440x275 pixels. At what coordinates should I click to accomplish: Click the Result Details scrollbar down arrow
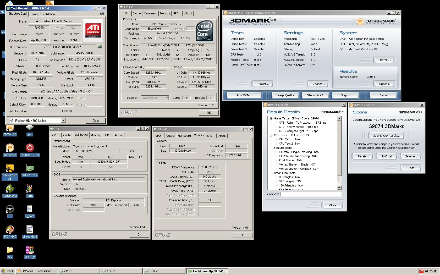coord(339,188)
